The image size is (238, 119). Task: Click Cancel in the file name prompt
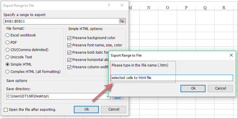point(220,88)
